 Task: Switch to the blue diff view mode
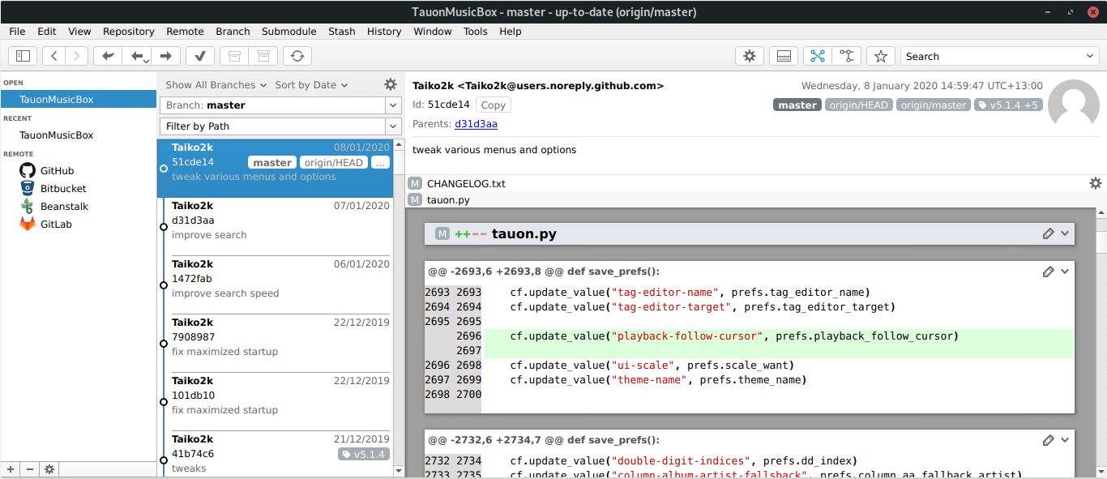pos(818,56)
